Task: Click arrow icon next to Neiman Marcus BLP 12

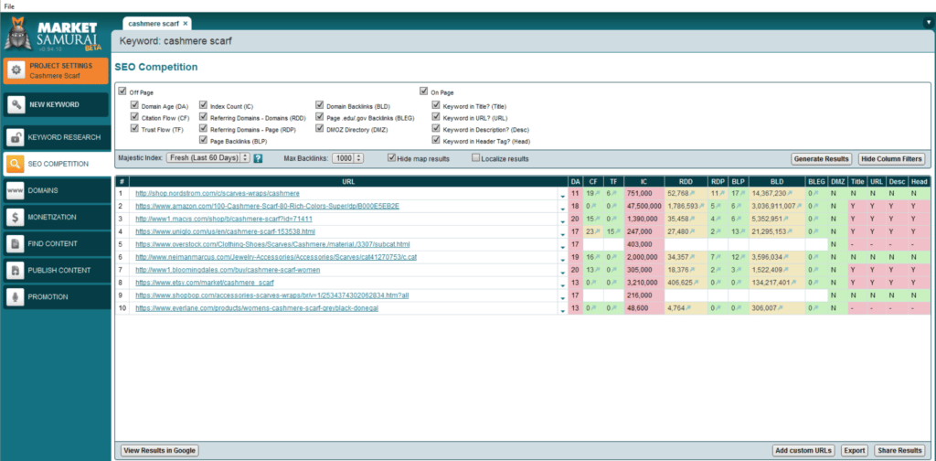Action: pos(740,257)
